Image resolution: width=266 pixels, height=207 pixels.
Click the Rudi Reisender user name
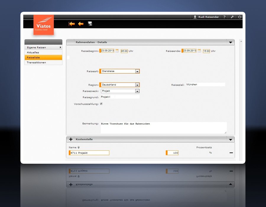(x=208, y=17)
